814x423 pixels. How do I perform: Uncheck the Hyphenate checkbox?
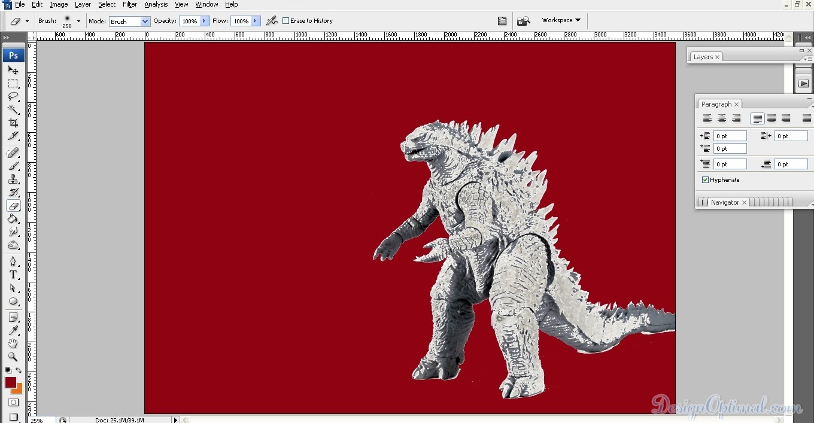click(x=705, y=180)
